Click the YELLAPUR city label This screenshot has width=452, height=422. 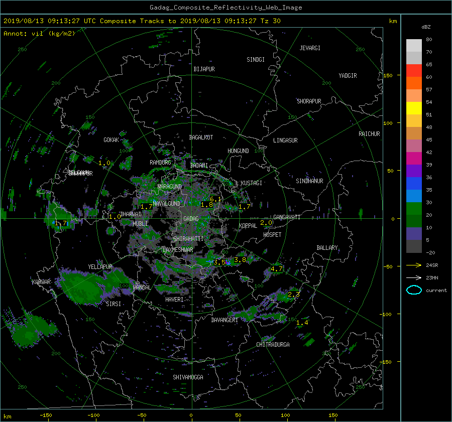(x=100, y=267)
